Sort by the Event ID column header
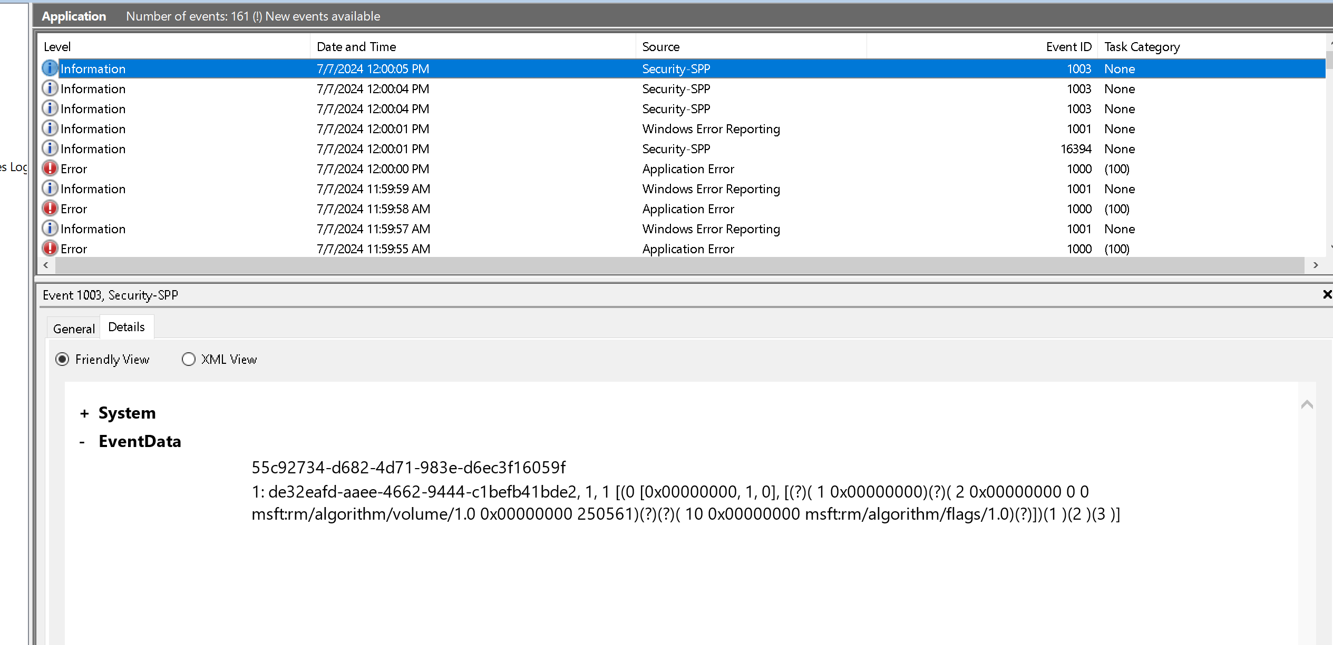This screenshot has width=1333, height=645. 1068,47
